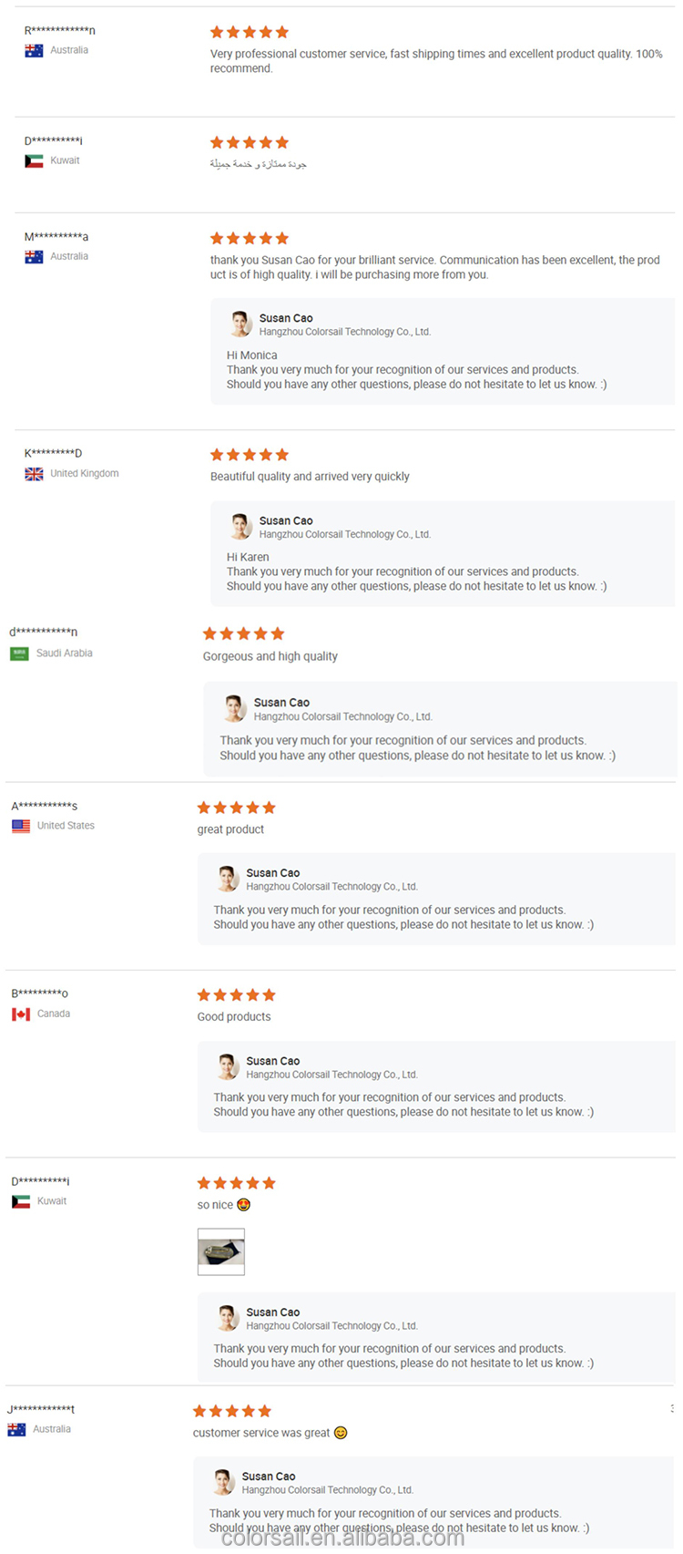683x1554 pixels.
Task: Open the product photo thumbnail in the "so nice" review
Action: [x=221, y=1251]
